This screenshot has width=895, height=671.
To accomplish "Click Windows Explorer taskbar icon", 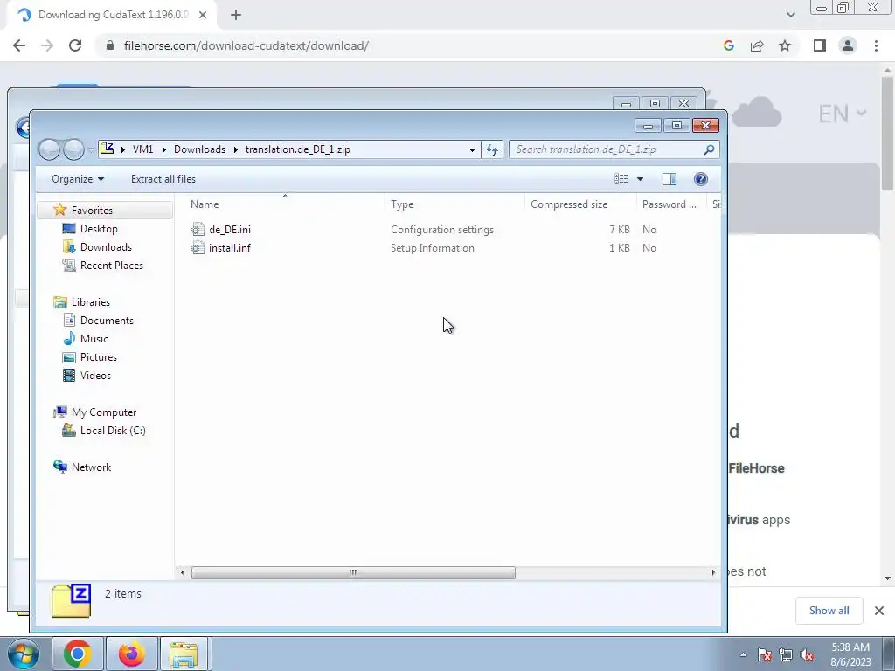I will pos(184,654).
